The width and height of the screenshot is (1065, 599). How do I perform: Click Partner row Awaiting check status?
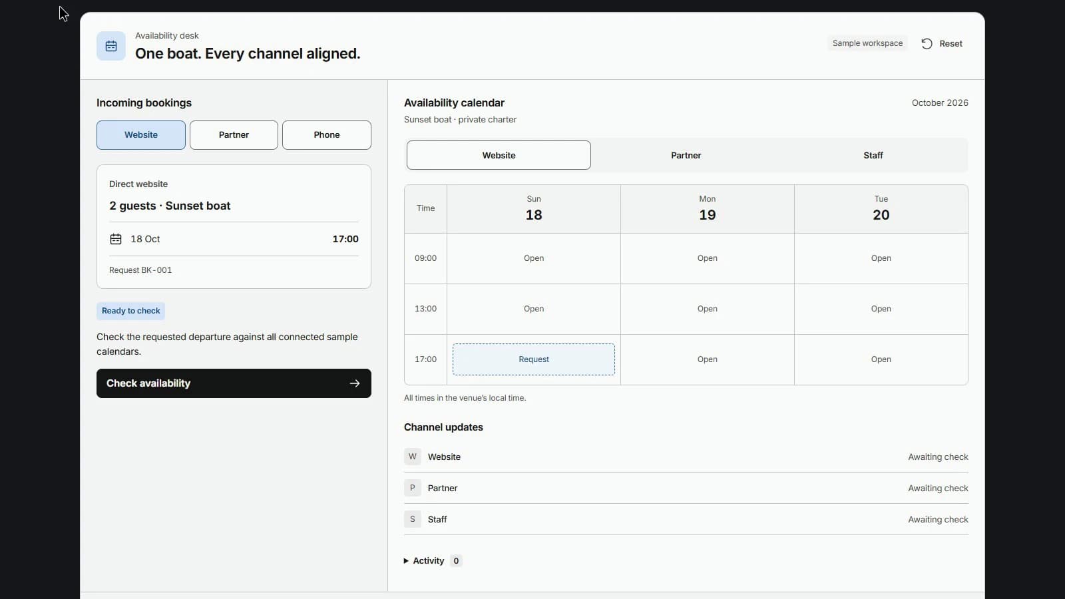938,489
